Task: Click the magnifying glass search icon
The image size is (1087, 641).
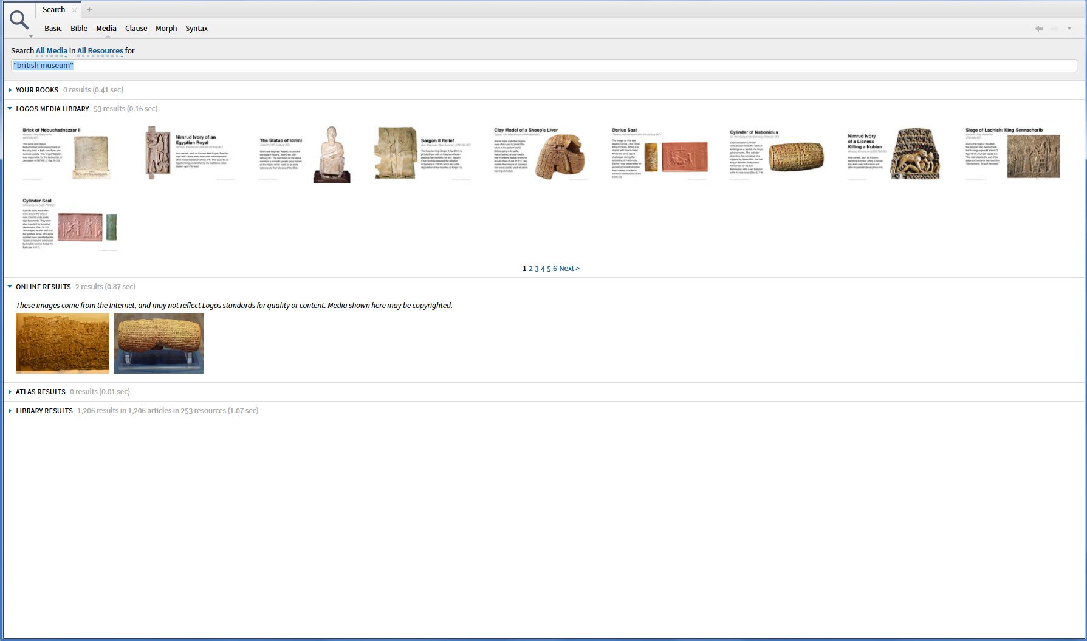Action: pyautogui.click(x=19, y=20)
